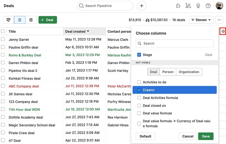Click in the Search Pipedrive field

[105, 6]
